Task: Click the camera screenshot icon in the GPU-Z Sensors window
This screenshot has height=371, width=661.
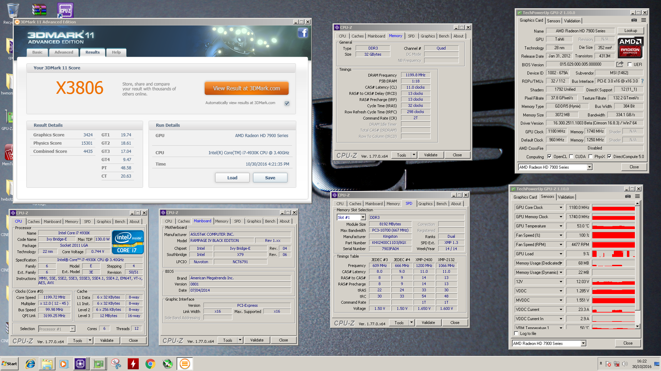Action: (x=628, y=196)
